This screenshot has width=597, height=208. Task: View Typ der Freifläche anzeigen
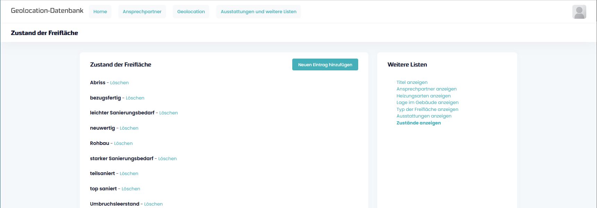click(427, 109)
